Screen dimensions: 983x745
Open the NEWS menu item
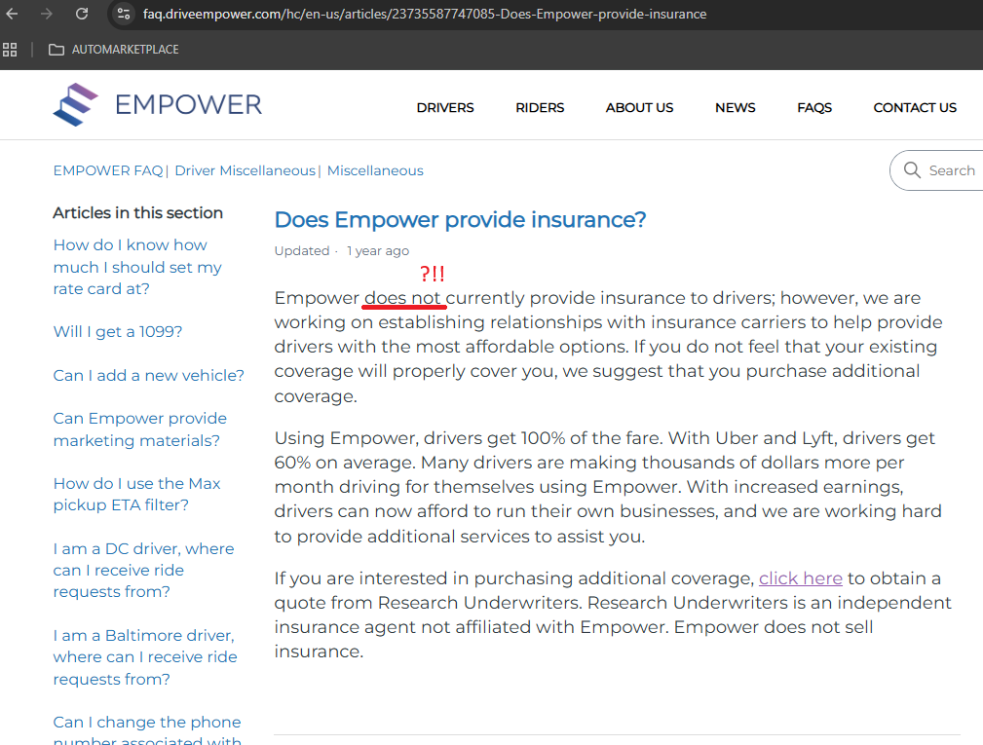(736, 108)
